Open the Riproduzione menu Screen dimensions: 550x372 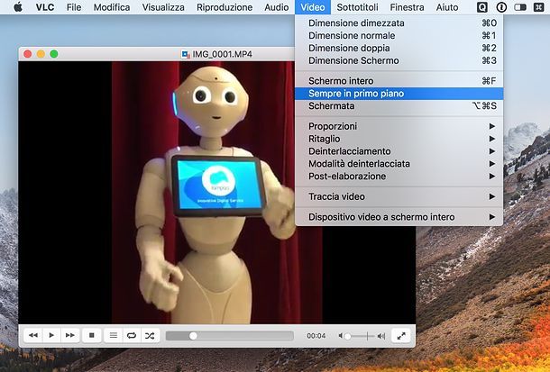point(224,7)
